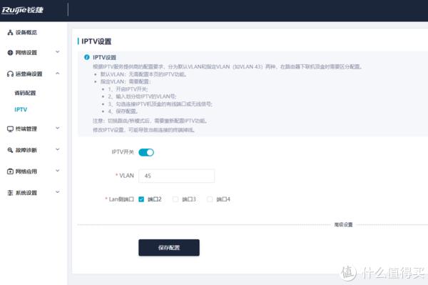The image size is (428, 285).
Task: Click the device overview sidebar icon
Action: pyautogui.click(x=10, y=32)
